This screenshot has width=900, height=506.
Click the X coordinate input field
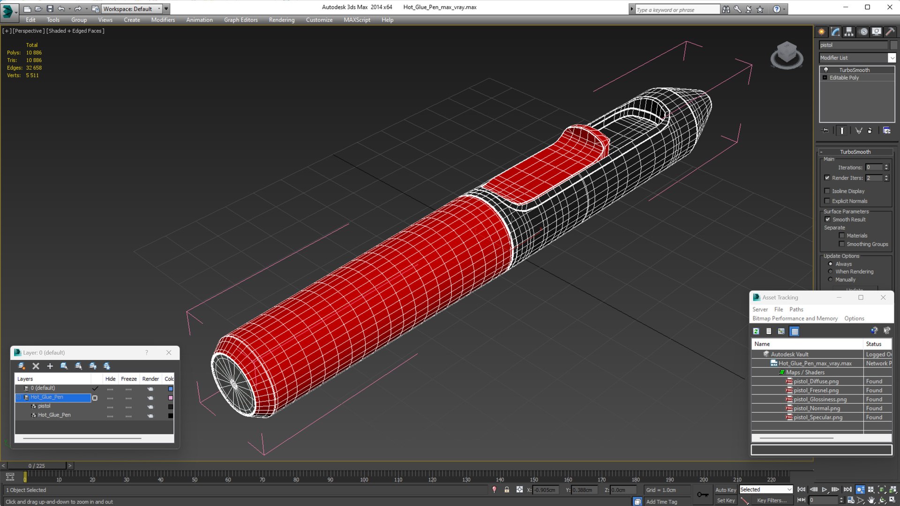point(547,490)
